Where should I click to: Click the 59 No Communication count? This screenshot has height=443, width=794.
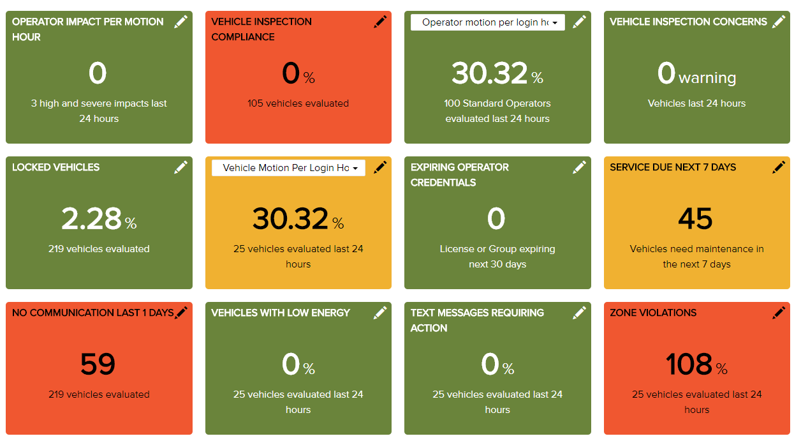tap(98, 365)
